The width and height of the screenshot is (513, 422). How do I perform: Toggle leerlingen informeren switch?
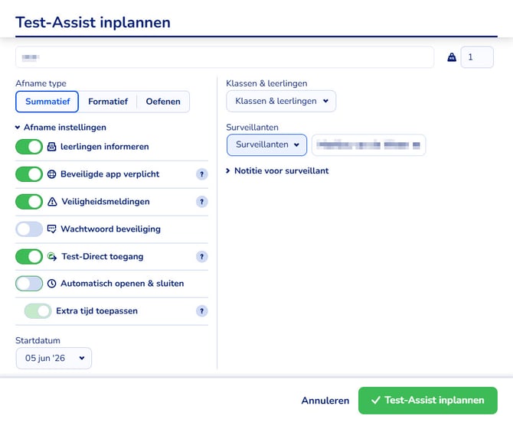point(29,147)
